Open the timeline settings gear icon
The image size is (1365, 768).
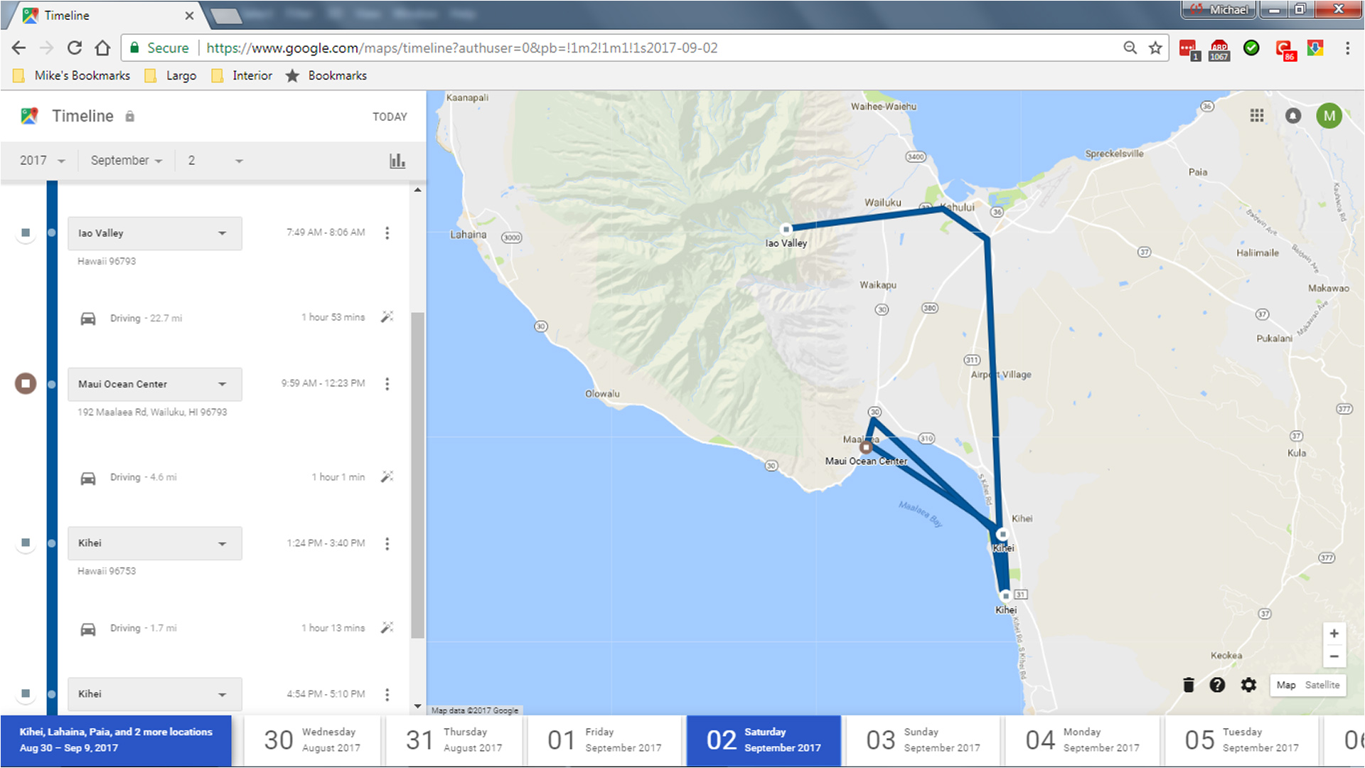click(1248, 685)
